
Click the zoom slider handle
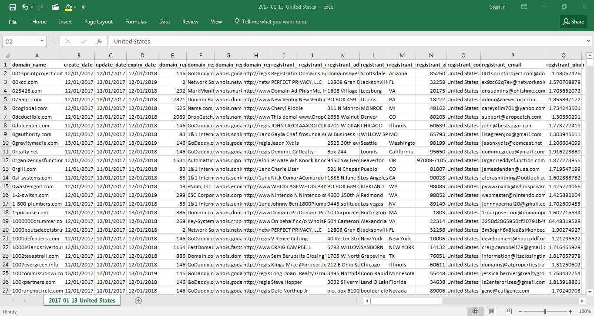point(545,312)
